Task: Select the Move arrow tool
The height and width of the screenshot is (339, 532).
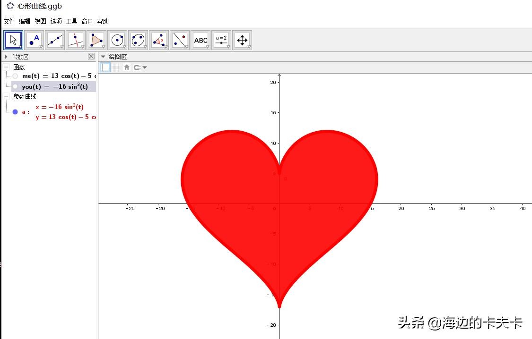Action: pos(13,40)
